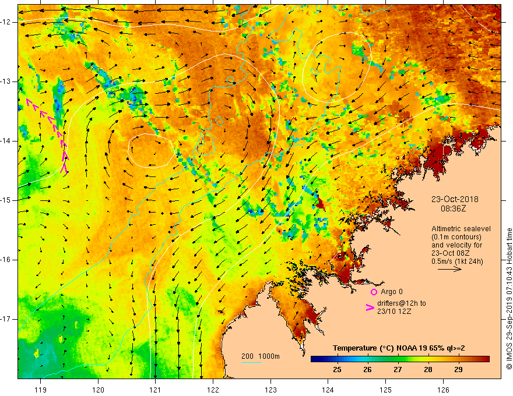Viewport: 513px width, 396px height.
Task: Click the 29 value on temperature scale
Action: point(458,370)
